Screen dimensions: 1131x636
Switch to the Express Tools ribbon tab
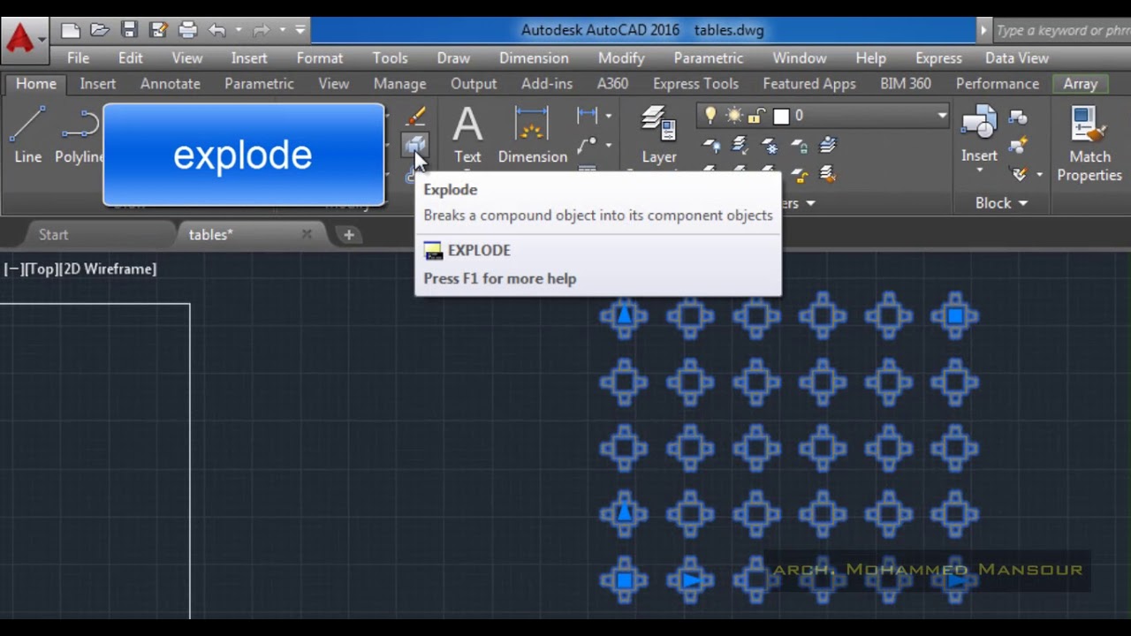tap(695, 83)
